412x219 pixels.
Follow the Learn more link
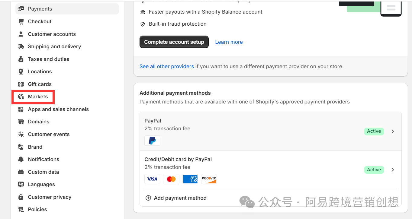(229, 42)
